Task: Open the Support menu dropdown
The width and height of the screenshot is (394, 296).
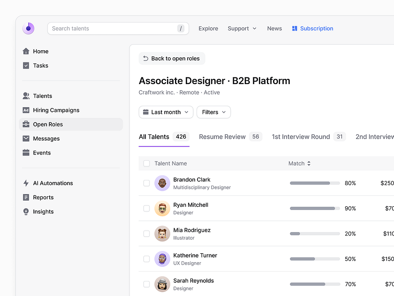Action: pos(242,28)
